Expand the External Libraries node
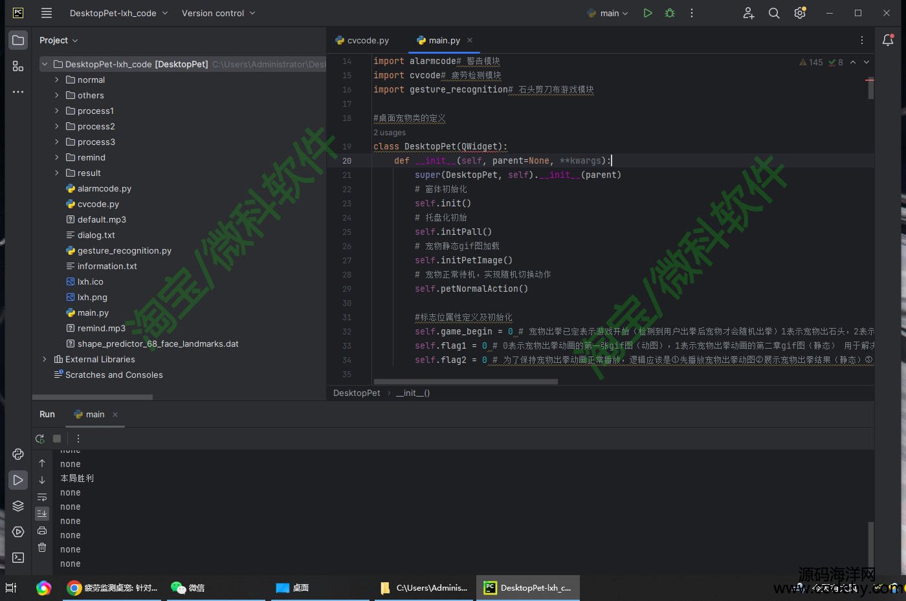906x601 pixels. (44, 359)
